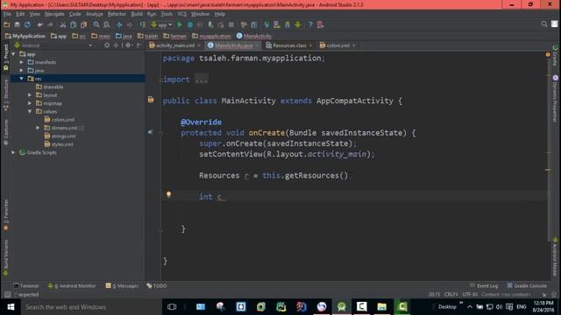Open the TODO tool window

[x=157, y=286]
